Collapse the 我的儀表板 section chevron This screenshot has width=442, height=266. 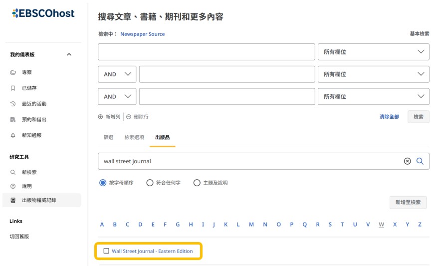click(x=69, y=54)
